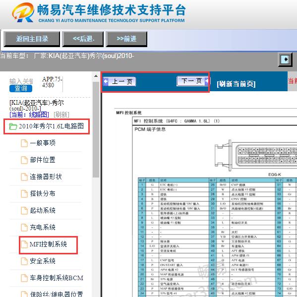Click the 当前车型 KIA 秀尔 text
The image size is (297, 297).
(x=67, y=56)
